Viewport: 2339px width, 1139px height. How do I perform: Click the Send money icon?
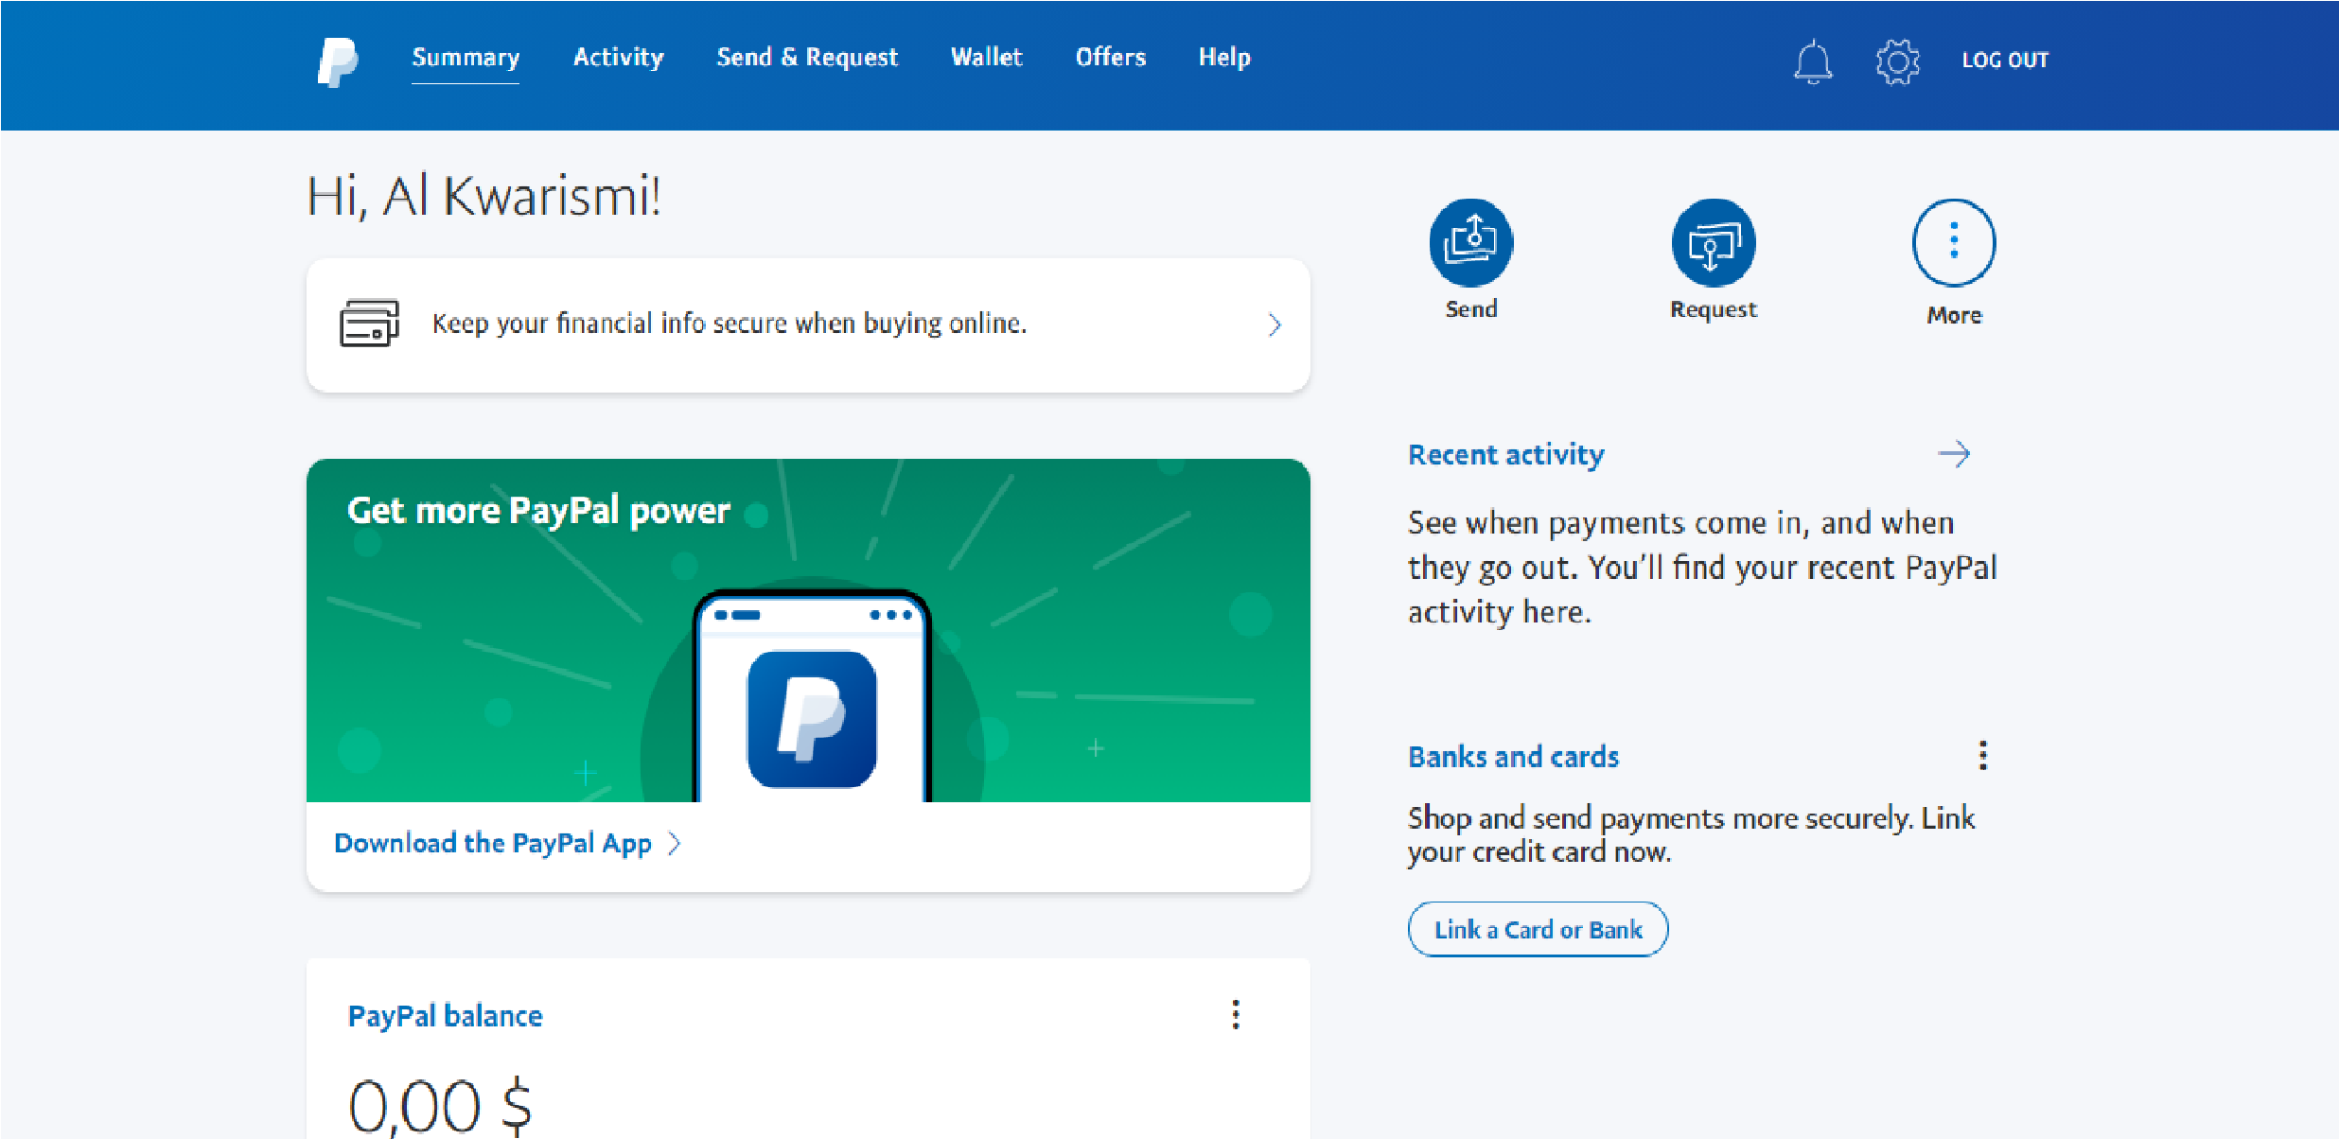coord(1470,242)
